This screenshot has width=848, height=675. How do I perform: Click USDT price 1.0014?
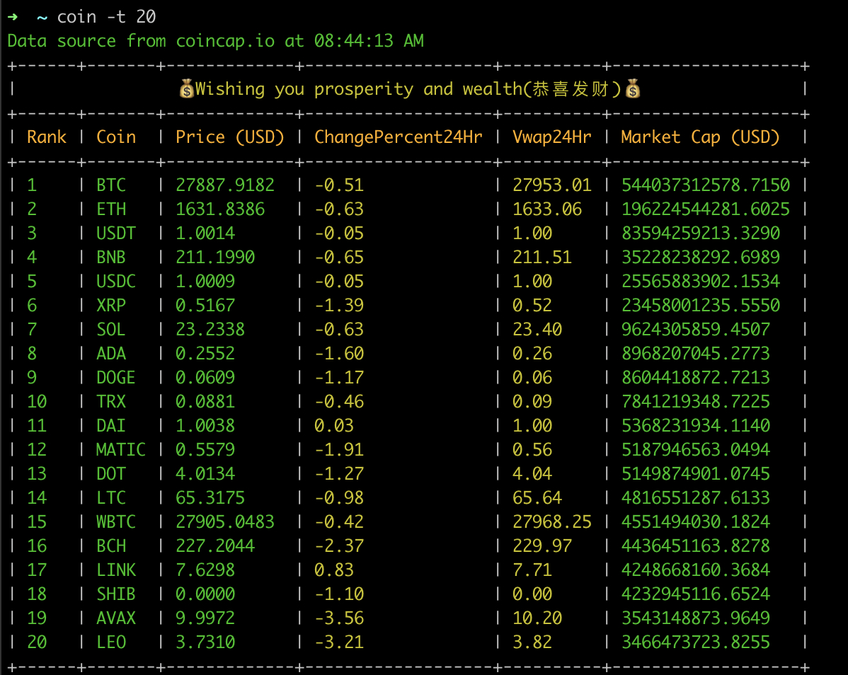click(x=205, y=233)
